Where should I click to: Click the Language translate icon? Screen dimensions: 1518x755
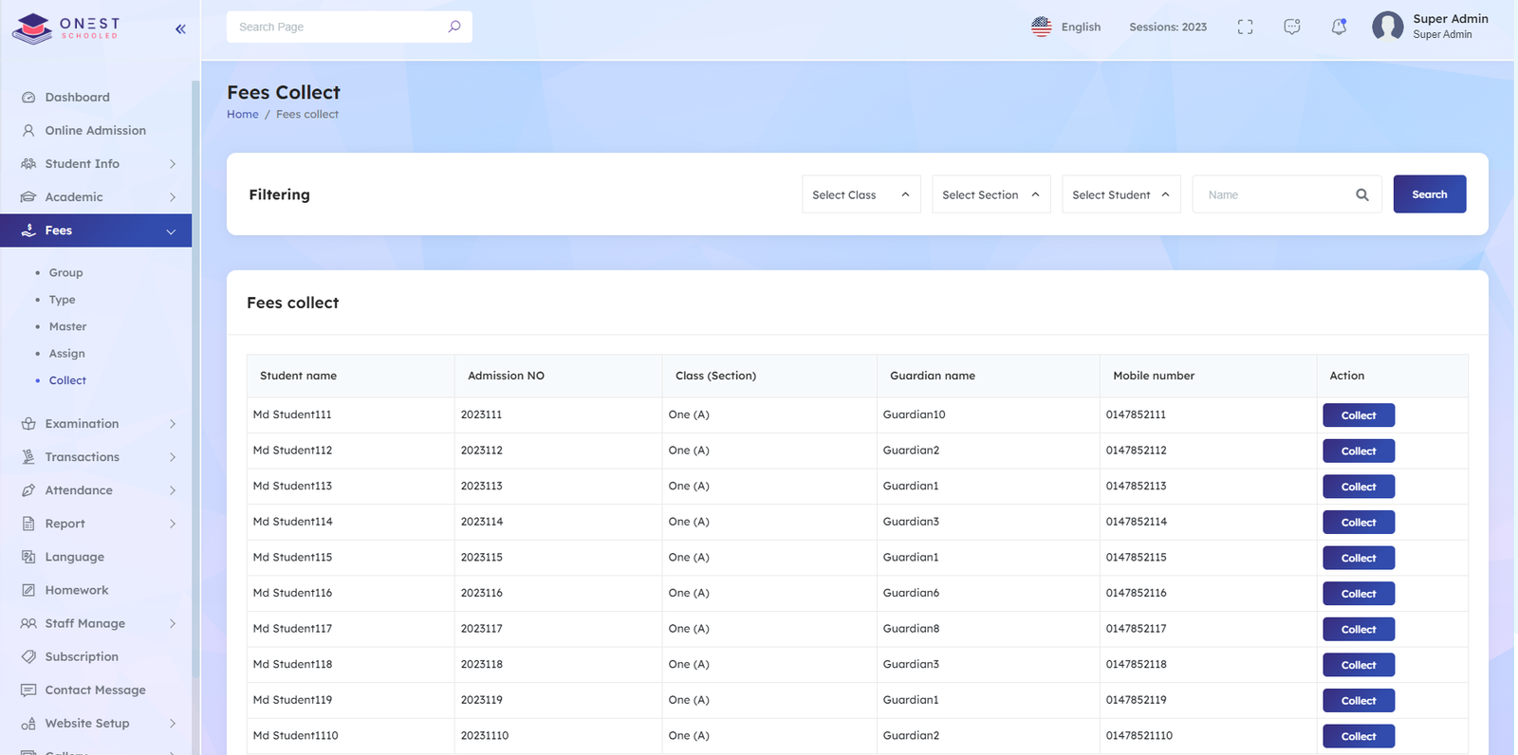(x=28, y=557)
